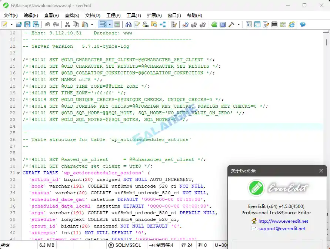The image size is (330, 249).
Task: Click the Open file folder icon
Action: [19, 24]
